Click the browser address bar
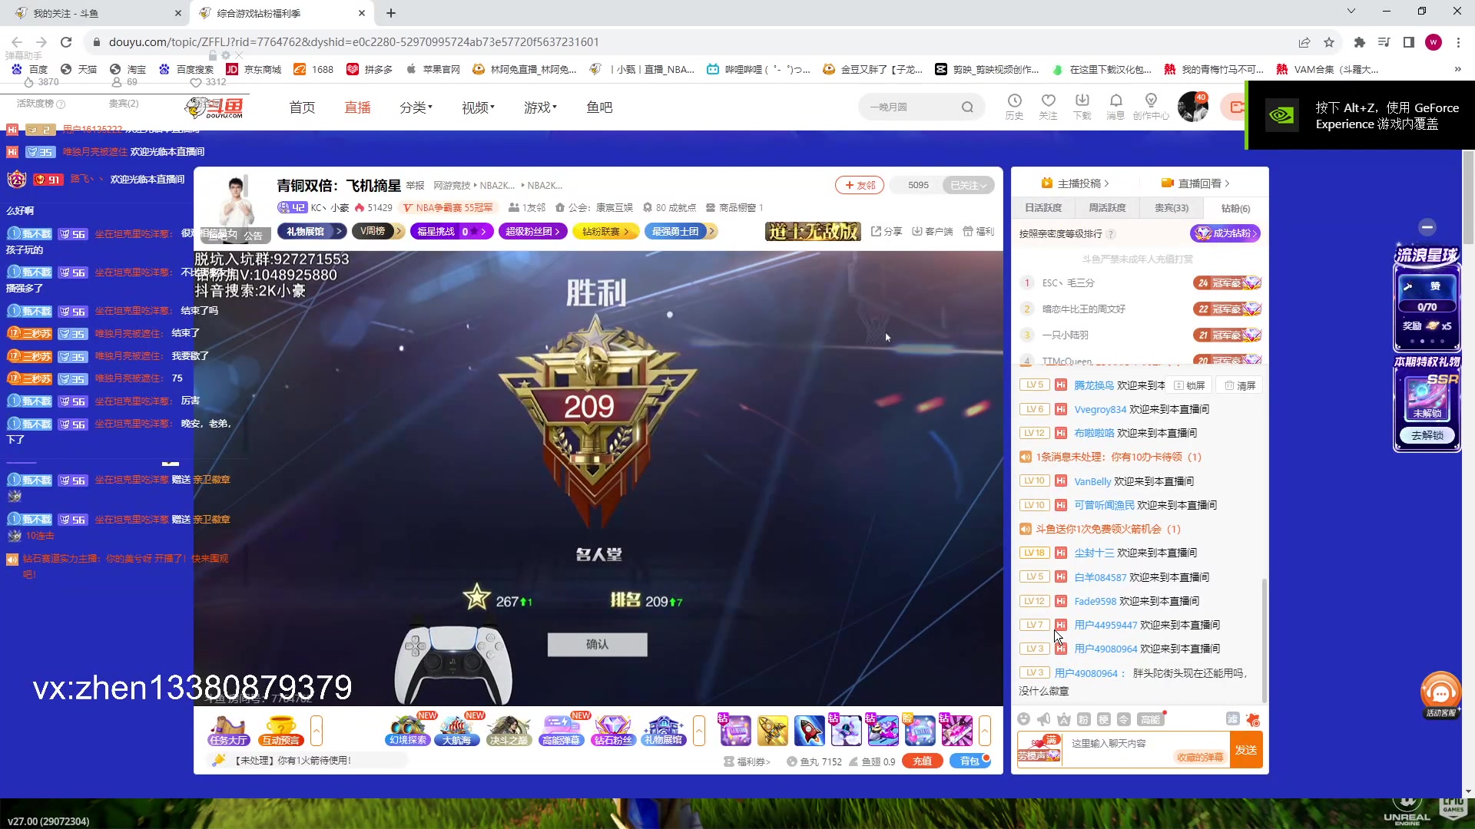The height and width of the screenshot is (829, 1475). coord(691,42)
